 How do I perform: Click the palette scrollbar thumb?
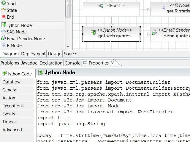tap(68, 9)
